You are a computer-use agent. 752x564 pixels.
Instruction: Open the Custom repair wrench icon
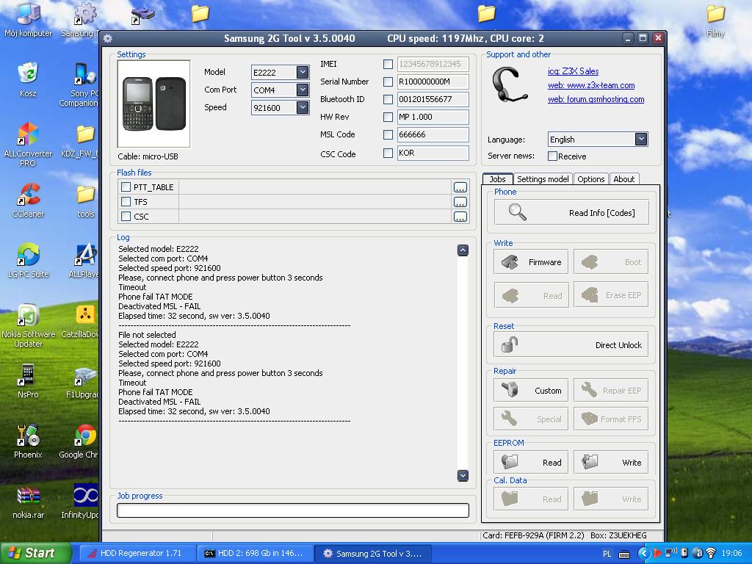(x=511, y=390)
